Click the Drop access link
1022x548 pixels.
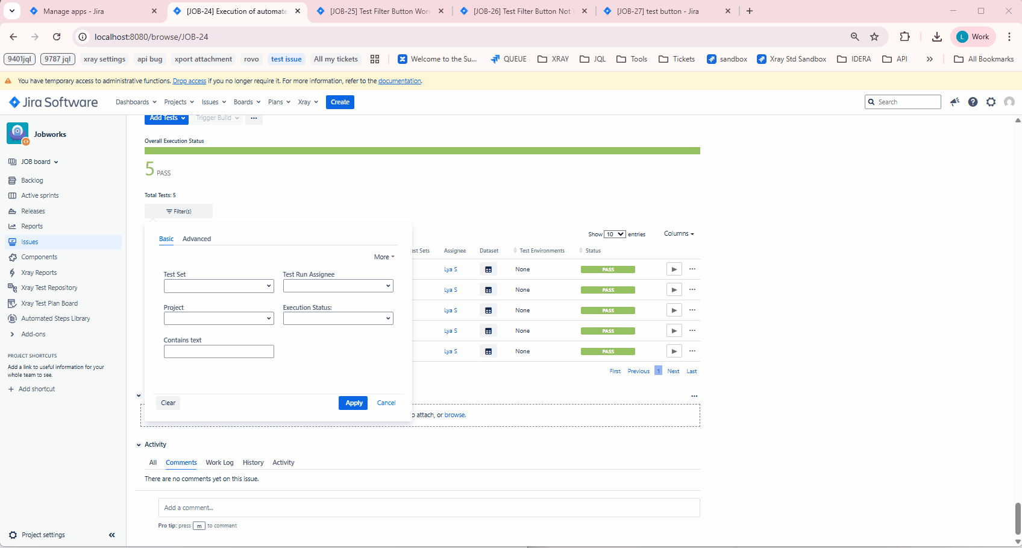pyautogui.click(x=189, y=81)
